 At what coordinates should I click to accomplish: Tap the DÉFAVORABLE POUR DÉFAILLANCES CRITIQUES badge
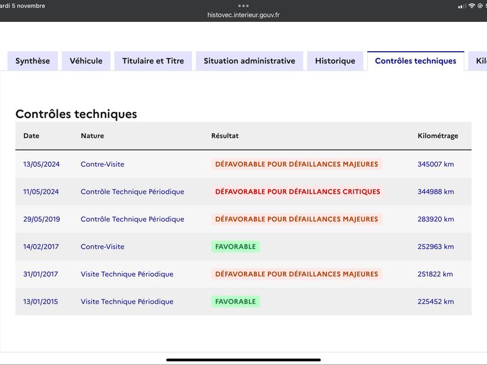coord(298,192)
